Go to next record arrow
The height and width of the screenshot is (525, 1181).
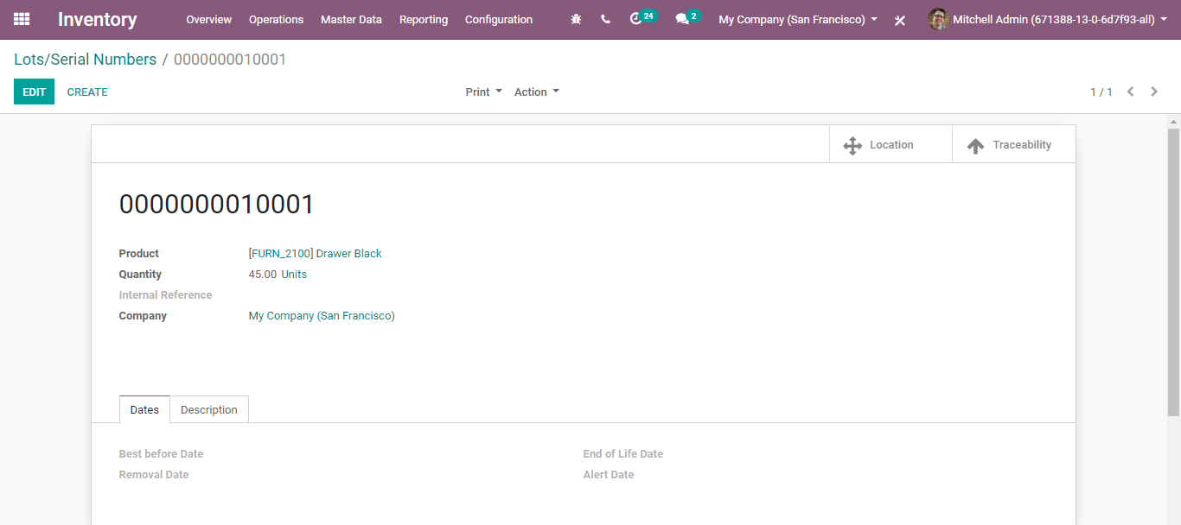pyautogui.click(x=1154, y=92)
